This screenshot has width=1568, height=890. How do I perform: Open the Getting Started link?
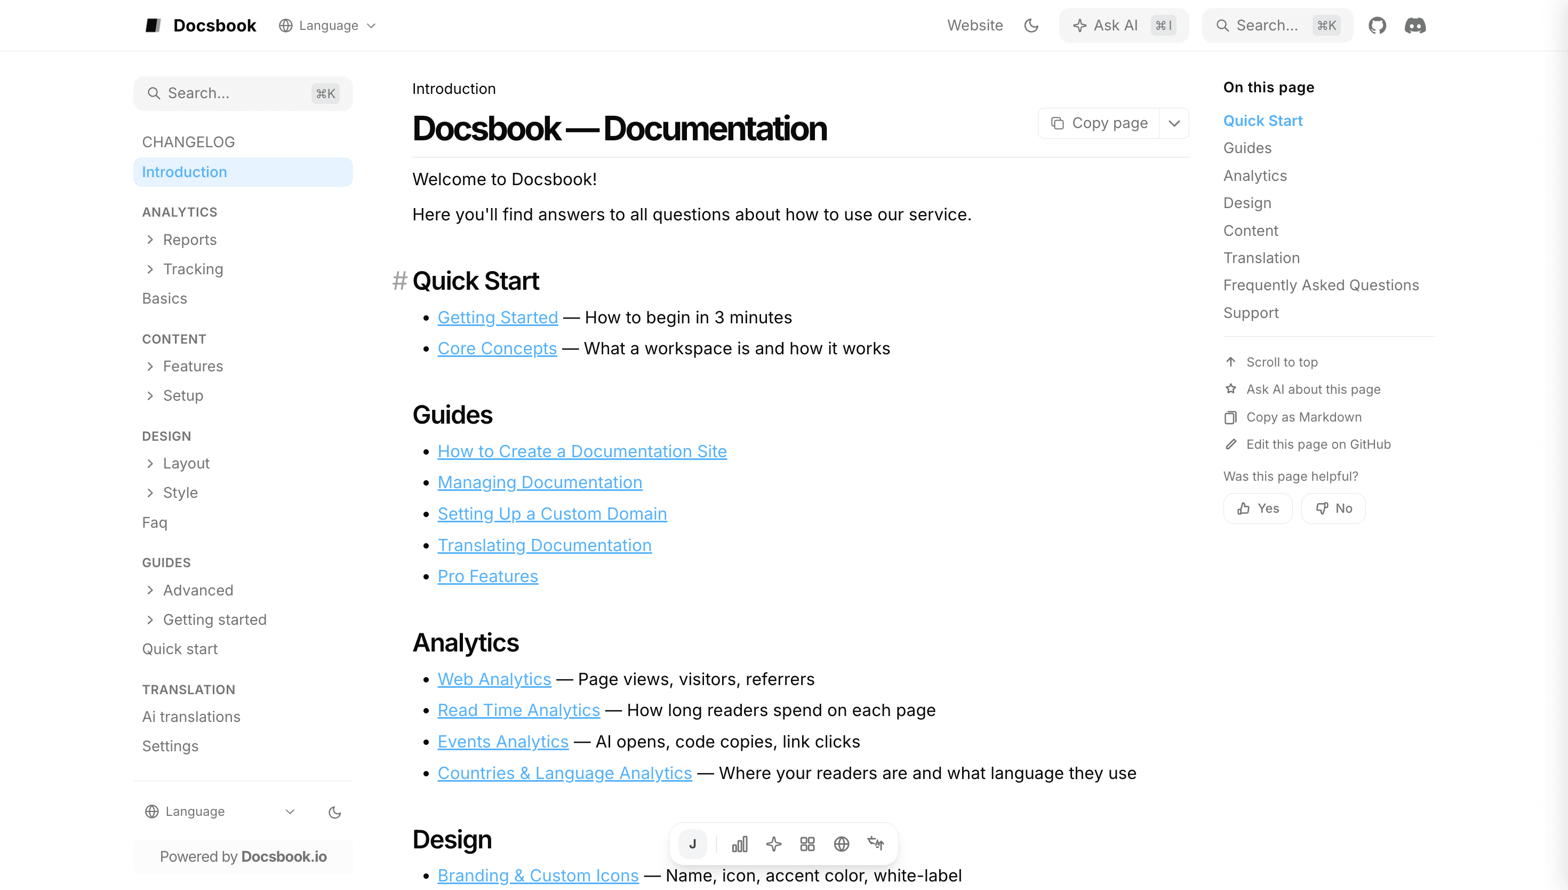coord(498,318)
